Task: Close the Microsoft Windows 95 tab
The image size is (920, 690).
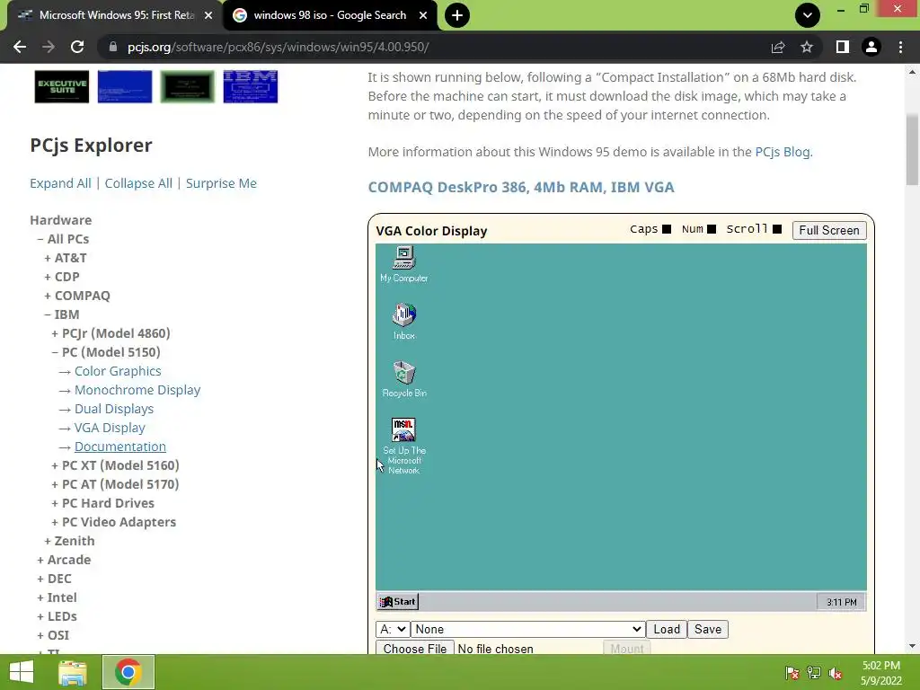Action: coord(208,15)
